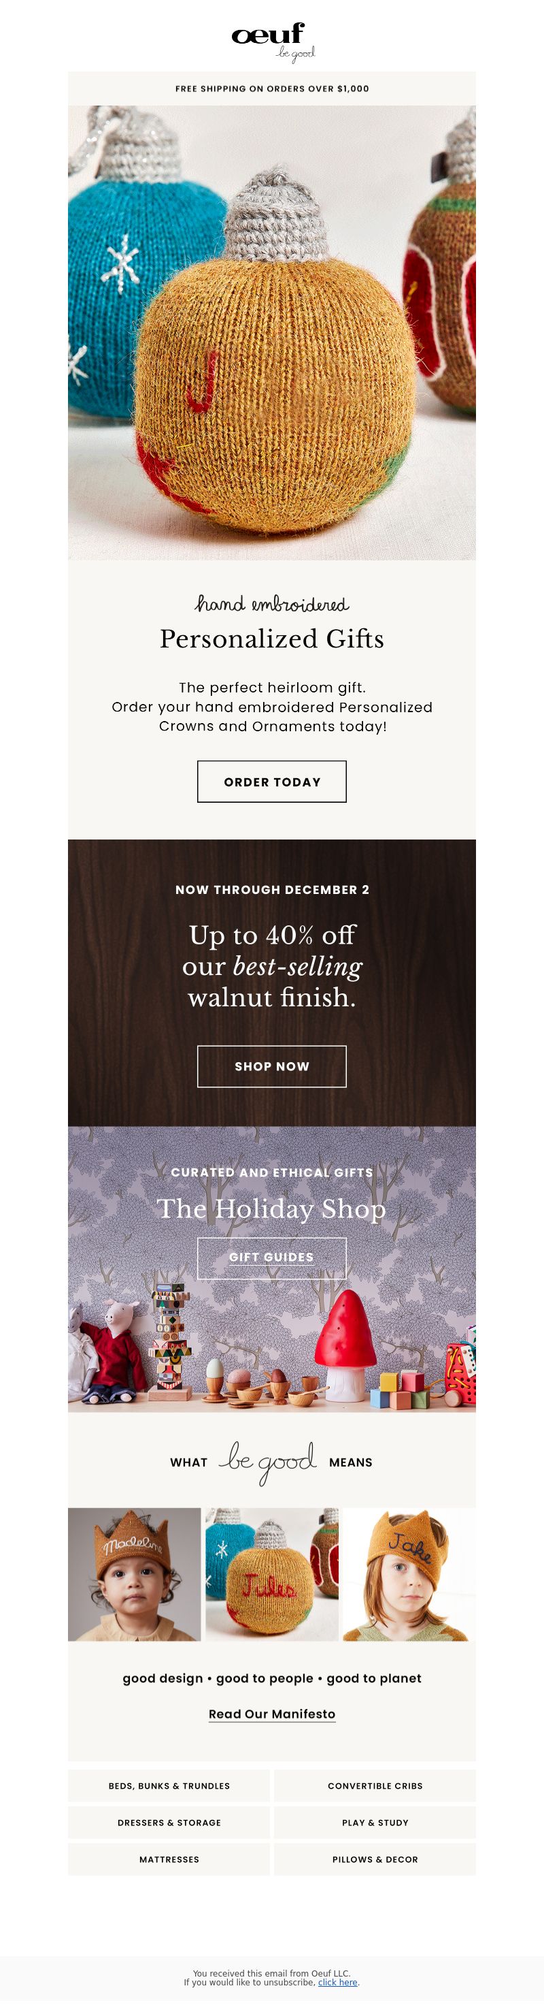The image size is (544, 2014).
Task: Open the Convertible Cribs category
Action: tap(375, 1785)
